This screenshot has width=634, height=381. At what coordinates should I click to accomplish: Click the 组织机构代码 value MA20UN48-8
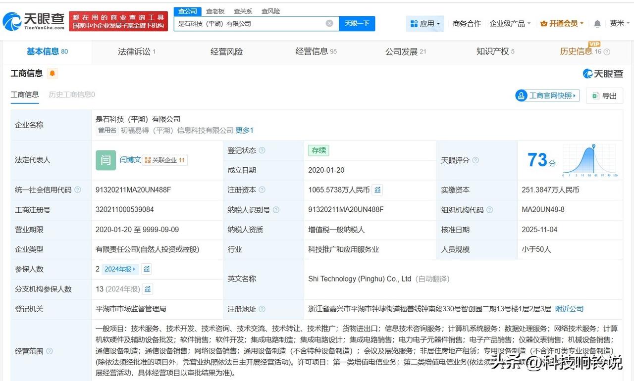point(543,210)
